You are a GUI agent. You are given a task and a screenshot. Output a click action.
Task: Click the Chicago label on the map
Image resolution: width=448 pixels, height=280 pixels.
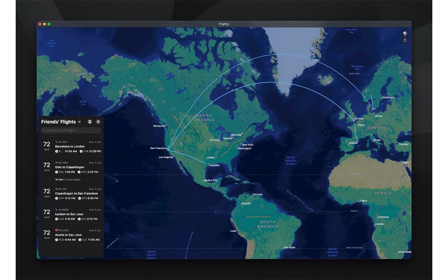coord(215,140)
